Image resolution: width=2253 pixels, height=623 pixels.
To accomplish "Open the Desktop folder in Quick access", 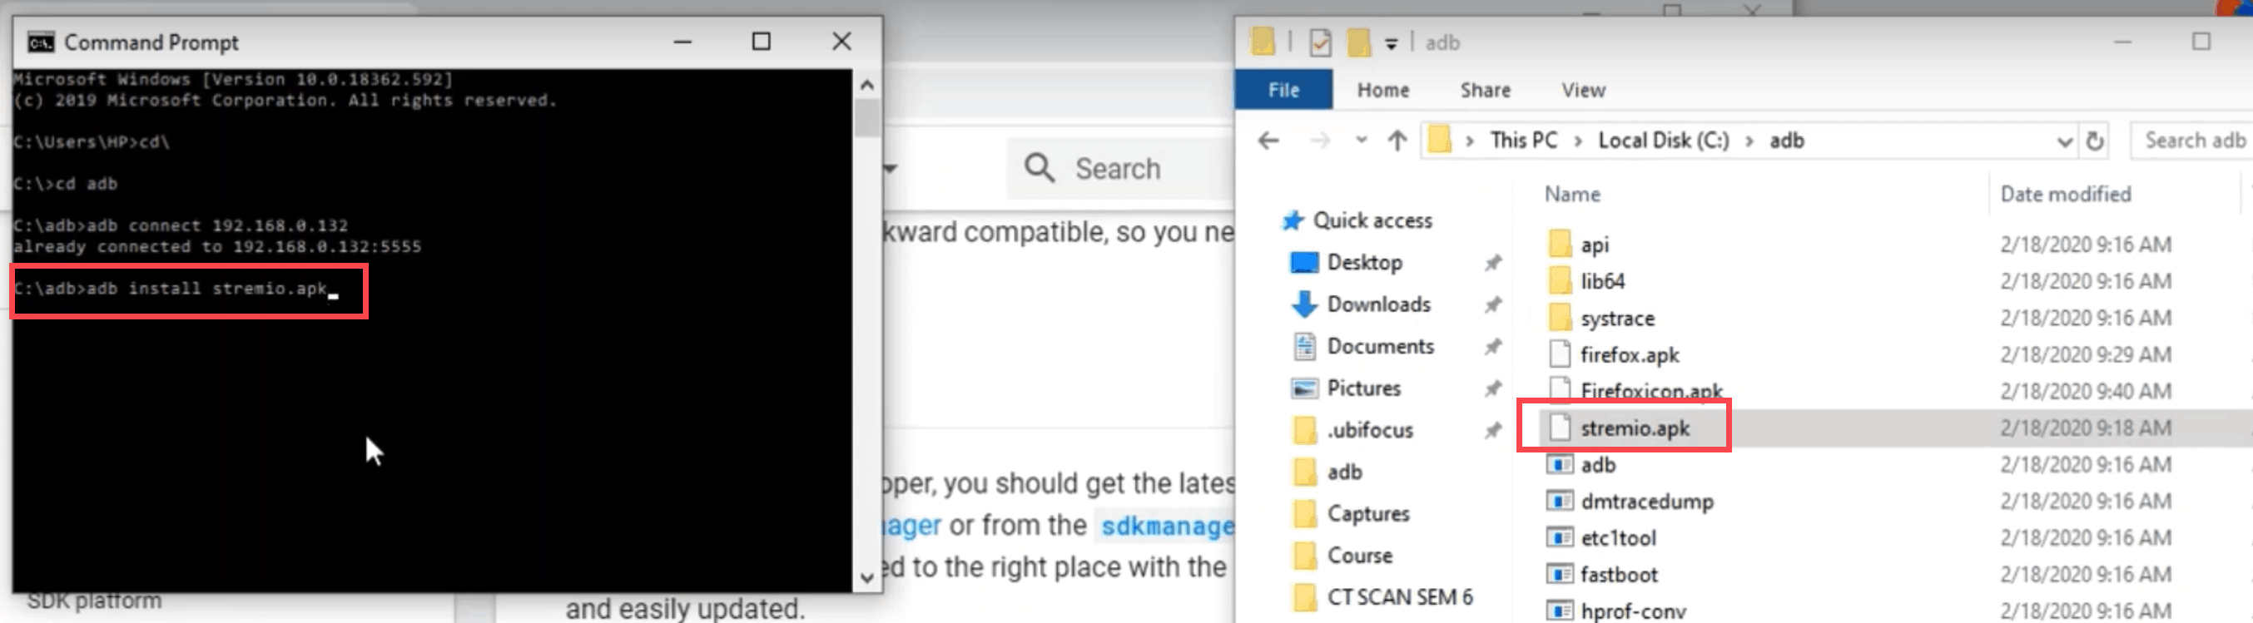I will point(1363,262).
